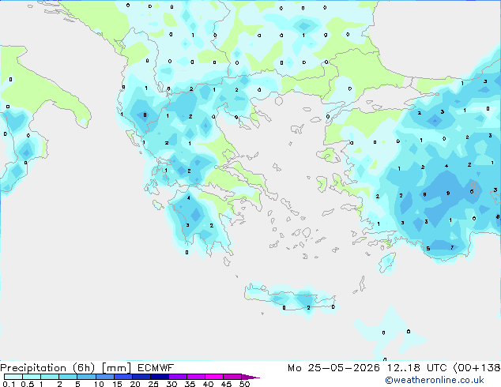Screen dimensions: 501x387
Task: Click the '50' legend scale label
Action: click(x=244, y=384)
